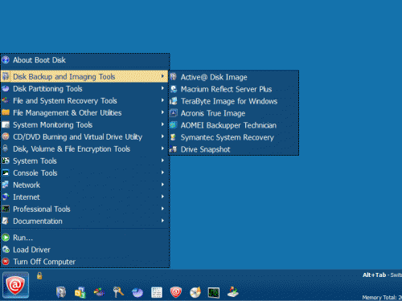This screenshot has height=301, width=402.
Task: Click the Drive Snapshot icon
Action: pos(174,149)
